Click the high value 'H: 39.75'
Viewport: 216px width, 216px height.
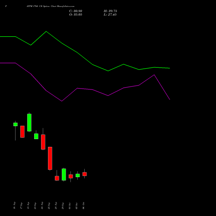(x=110, y=11)
